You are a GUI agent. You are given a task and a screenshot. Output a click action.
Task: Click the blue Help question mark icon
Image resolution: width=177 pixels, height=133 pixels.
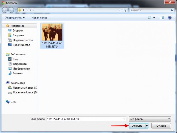(170, 18)
